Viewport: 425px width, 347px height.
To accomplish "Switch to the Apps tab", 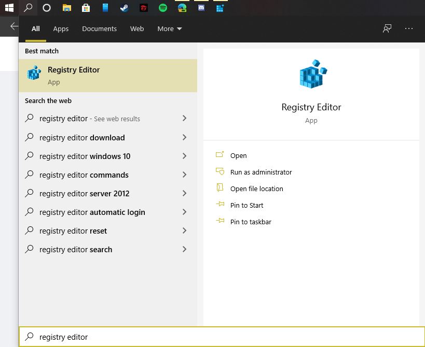I will tap(61, 28).
